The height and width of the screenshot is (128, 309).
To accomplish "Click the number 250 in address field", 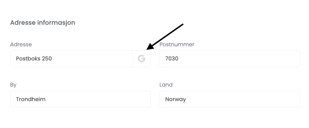I will pyautogui.click(x=47, y=59).
